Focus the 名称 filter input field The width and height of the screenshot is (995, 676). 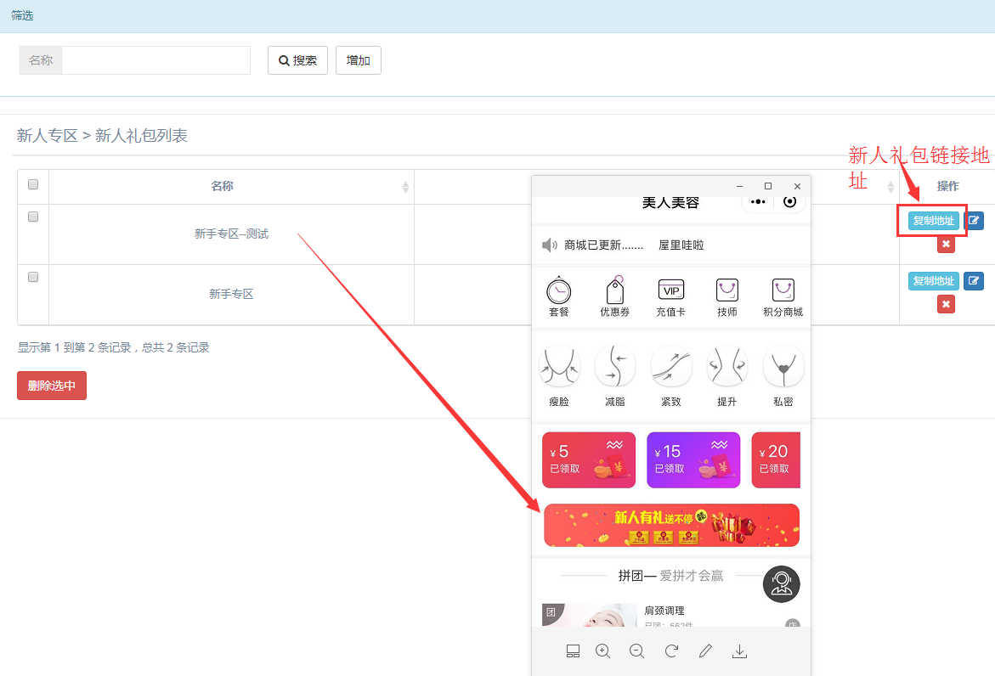click(155, 60)
